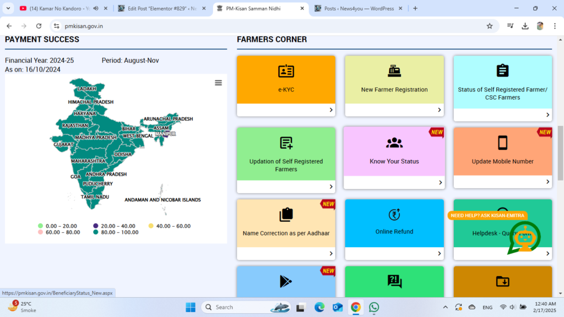Viewport: 564px width, 317px height.
Task: Click the Online Refund rupee icon
Action: tap(394, 215)
